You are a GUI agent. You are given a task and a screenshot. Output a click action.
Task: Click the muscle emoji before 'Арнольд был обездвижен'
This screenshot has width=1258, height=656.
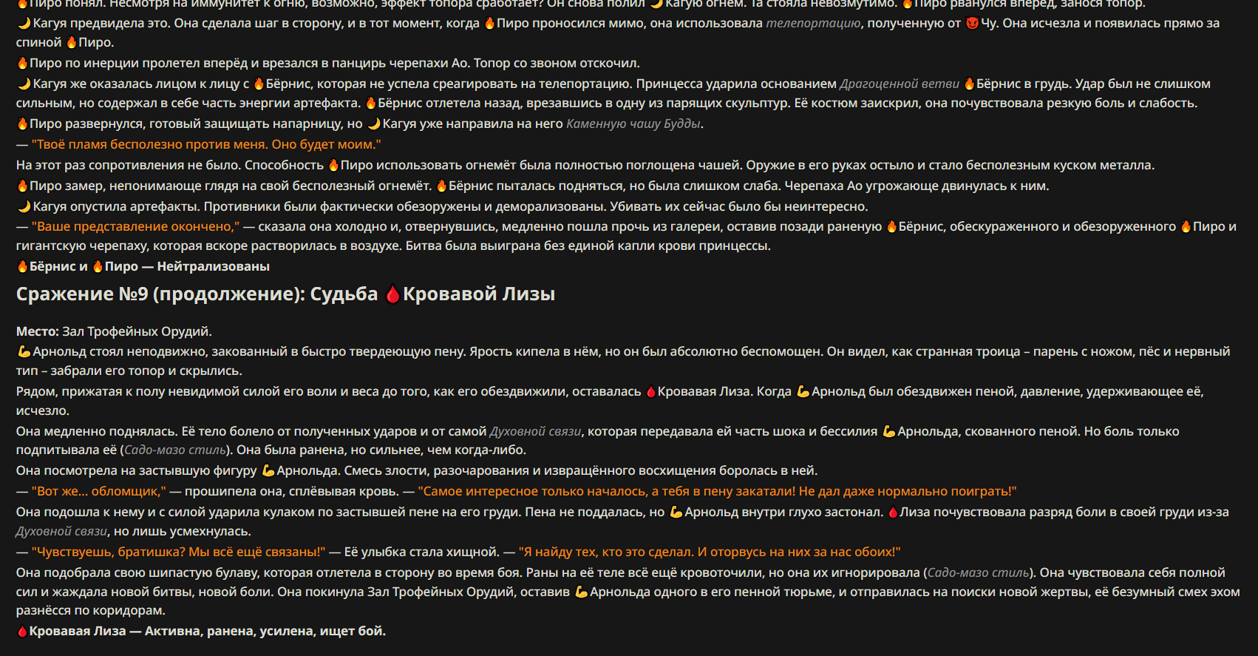tap(803, 391)
